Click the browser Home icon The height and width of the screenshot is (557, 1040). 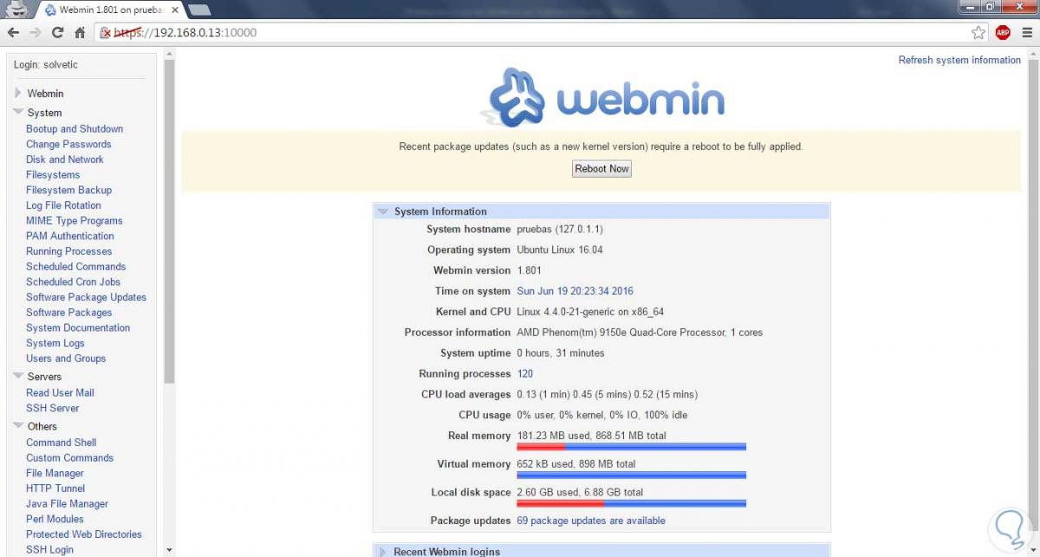80,33
